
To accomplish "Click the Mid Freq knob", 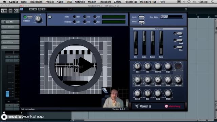I will (x=158, y=66).
